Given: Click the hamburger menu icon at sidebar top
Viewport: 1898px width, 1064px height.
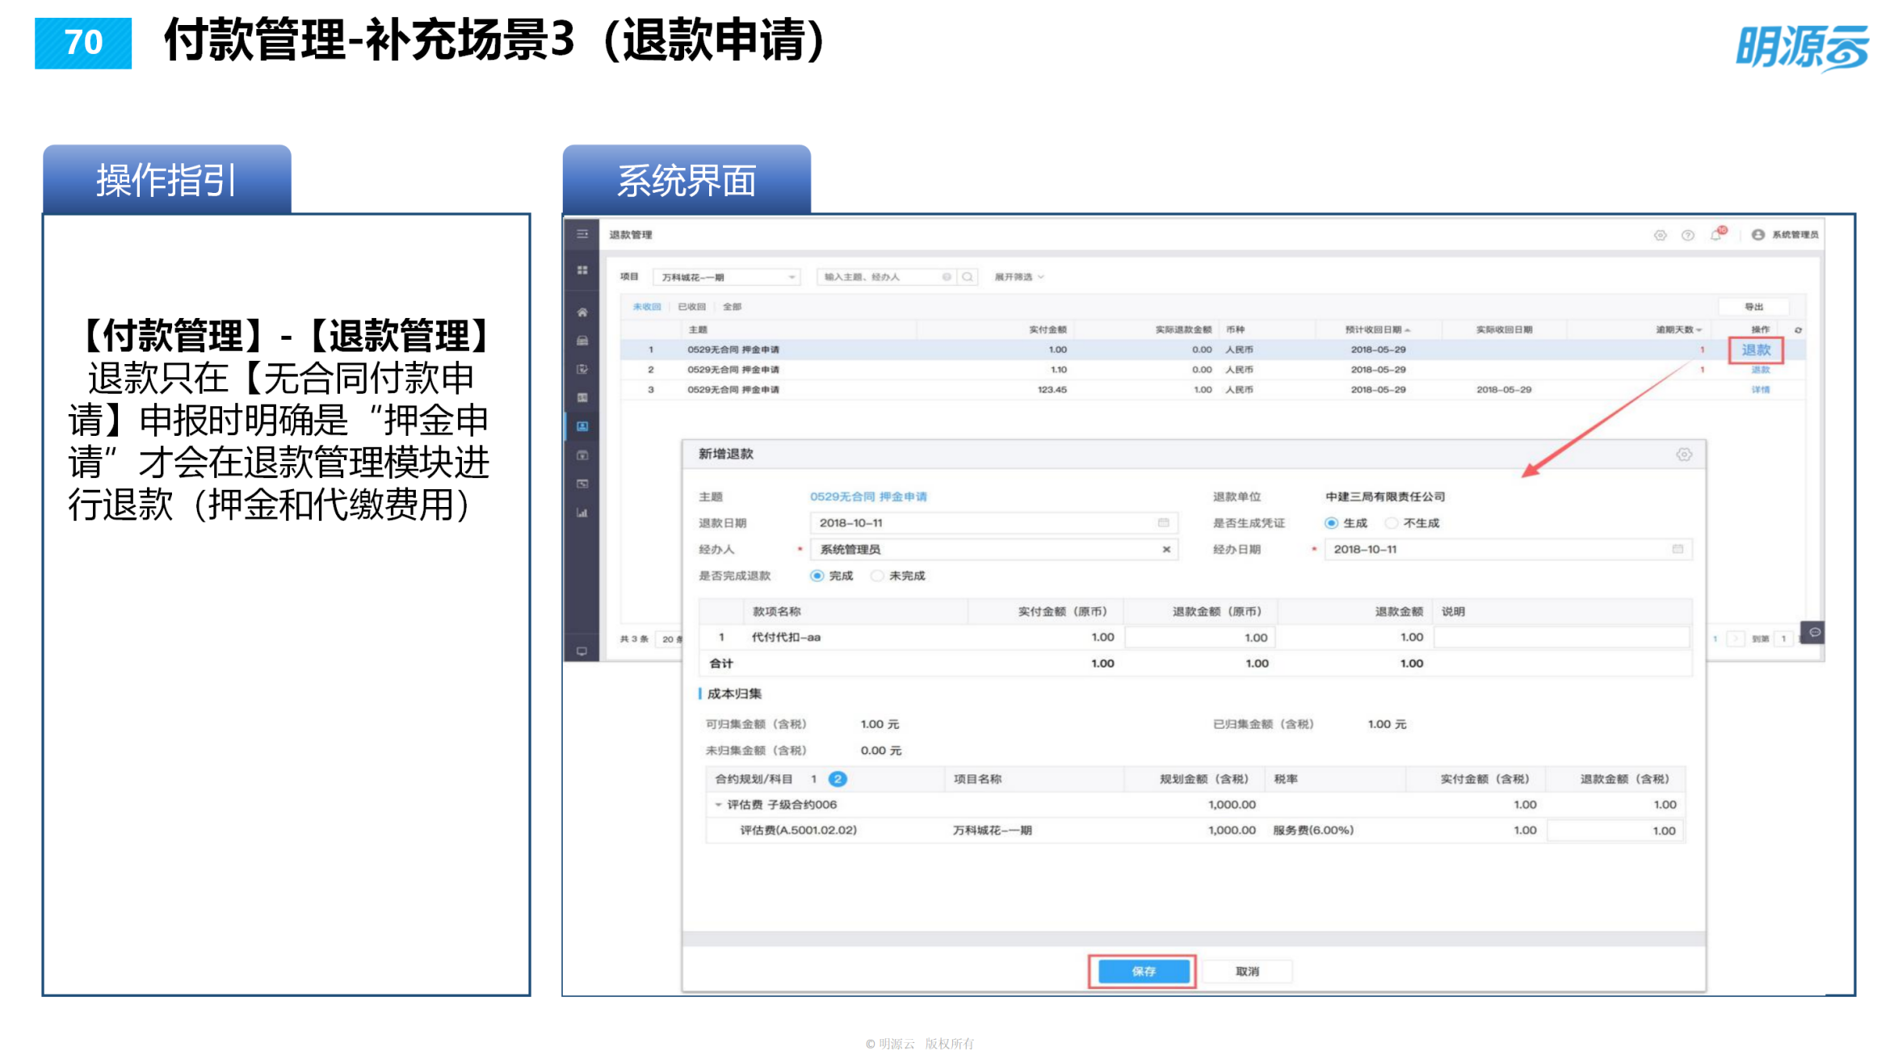Looking at the screenshot, I should tap(582, 232).
